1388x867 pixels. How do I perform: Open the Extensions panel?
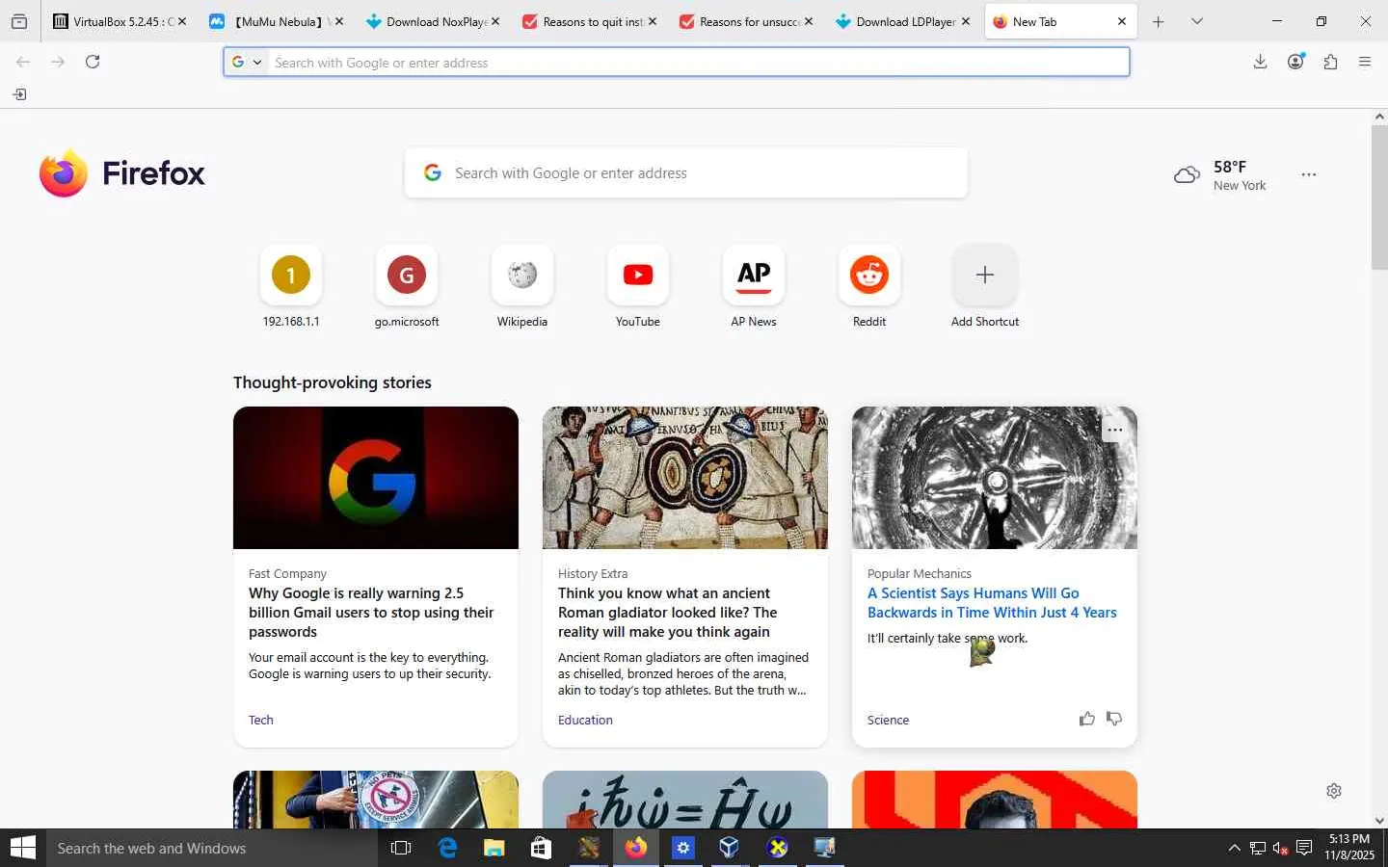1330,62
